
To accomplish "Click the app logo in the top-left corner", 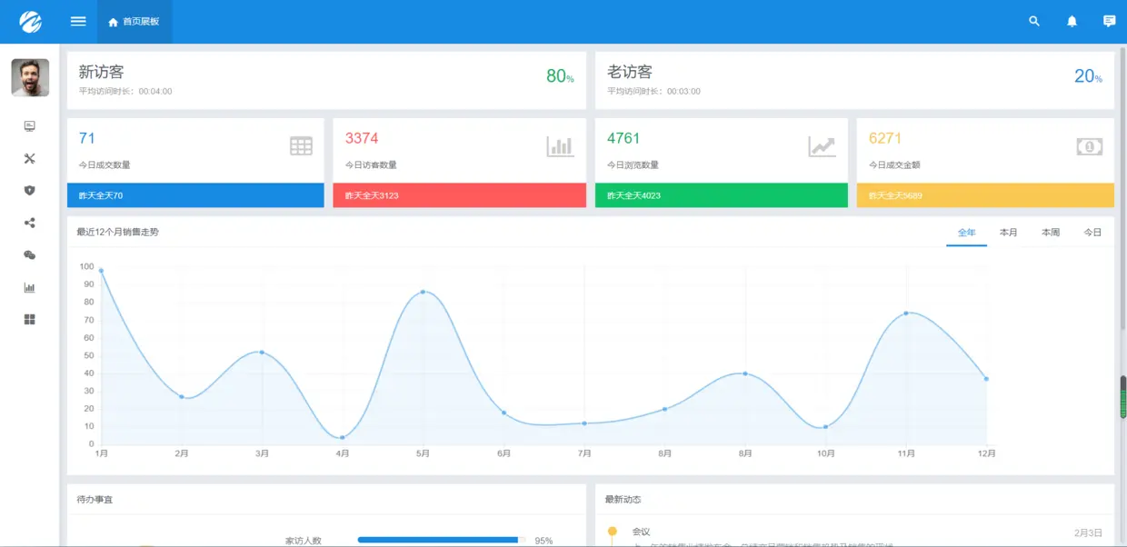I will click(x=30, y=21).
